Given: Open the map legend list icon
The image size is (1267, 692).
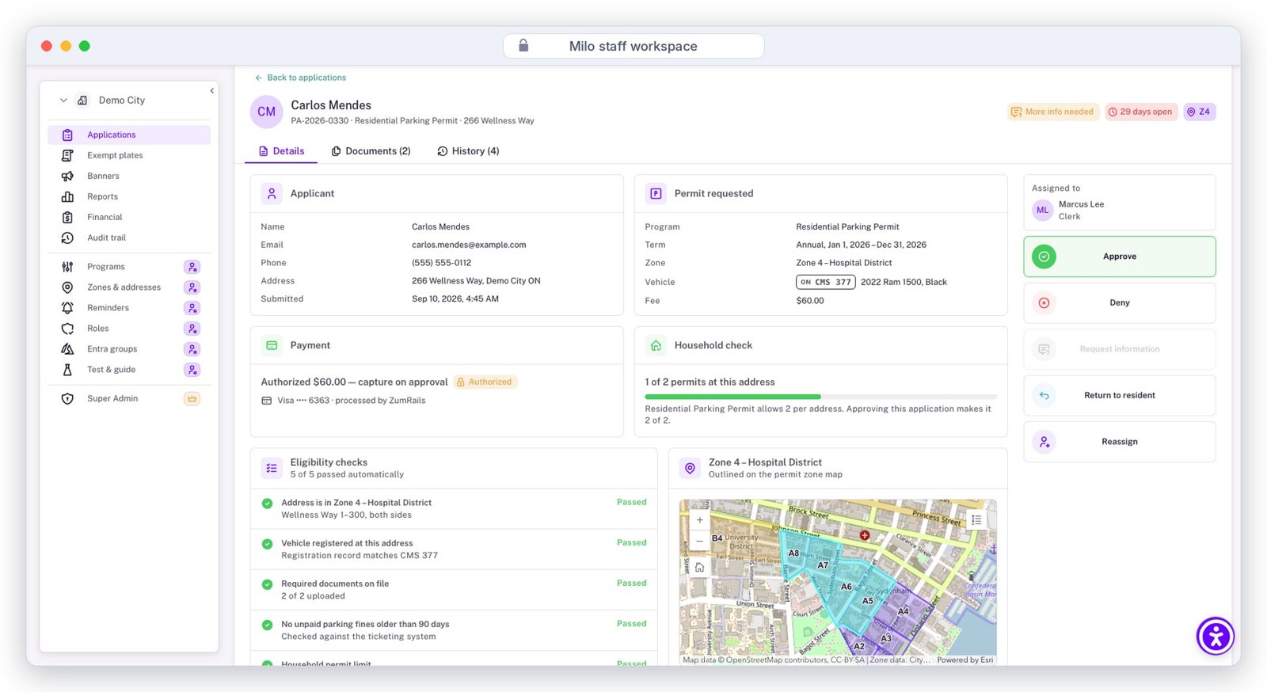Looking at the screenshot, I should pyautogui.click(x=976, y=520).
